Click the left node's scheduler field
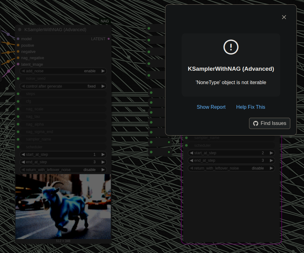Viewport: 304px width, 253px height. (x=63, y=147)
